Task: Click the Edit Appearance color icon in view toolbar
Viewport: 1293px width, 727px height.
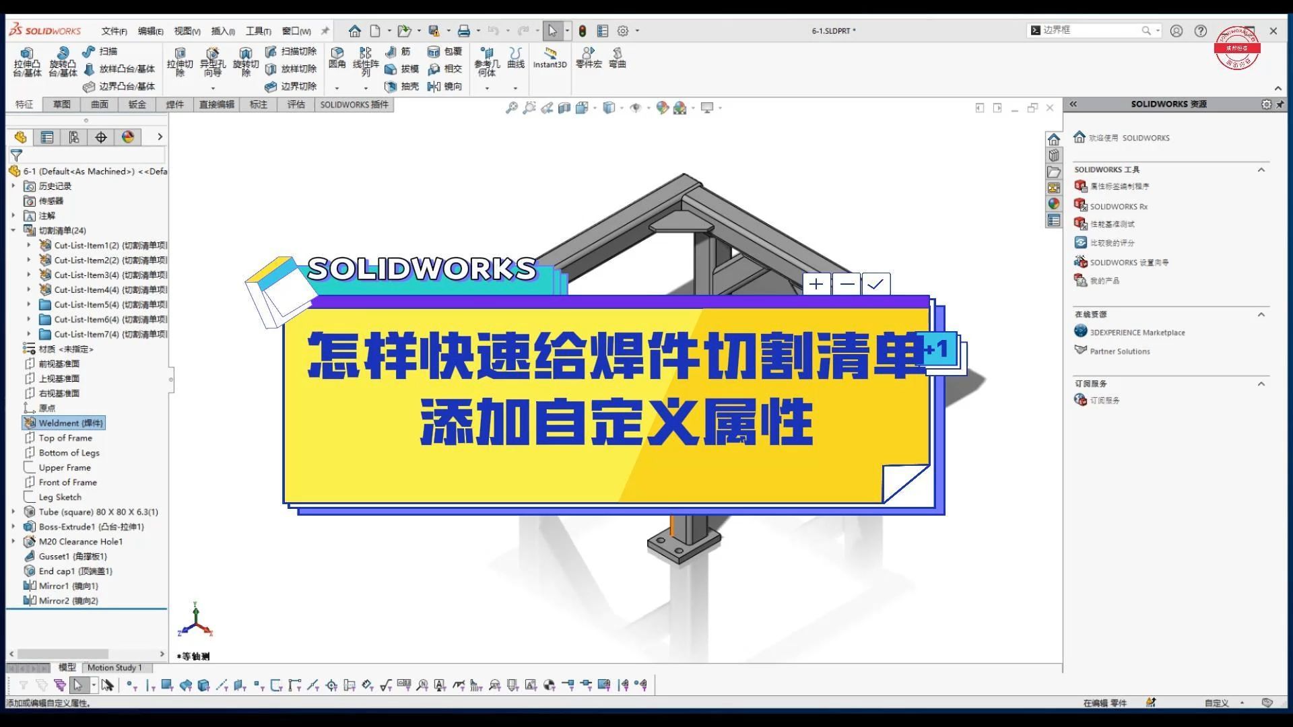Action: point(663,108)
